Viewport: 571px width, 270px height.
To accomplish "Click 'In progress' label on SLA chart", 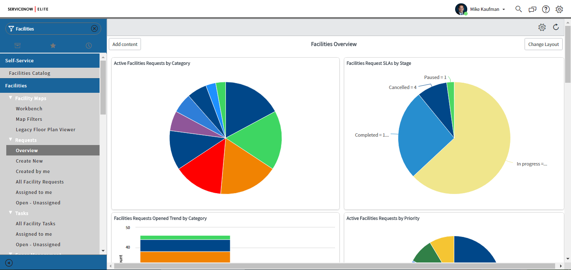I will click(x=532, y=164).
